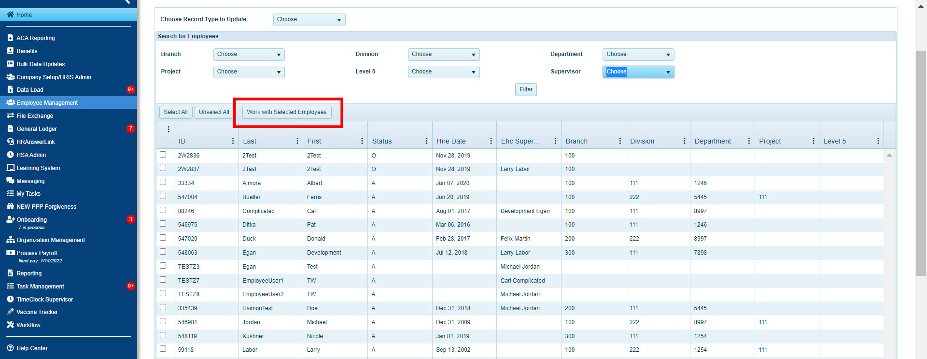Click the Benefits icon
The height and width of the screenshot is (359, 927).
click(10, 51)
